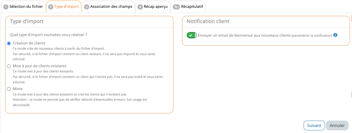
Task: Switch to the "Association des champs" tab
Action: click(111, 6)
